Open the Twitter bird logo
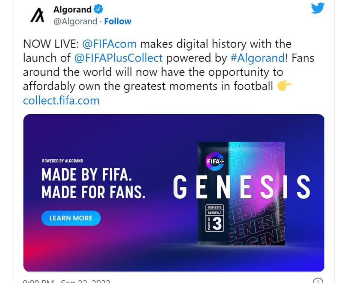The image size is (345, 283). tap(318, 8)
